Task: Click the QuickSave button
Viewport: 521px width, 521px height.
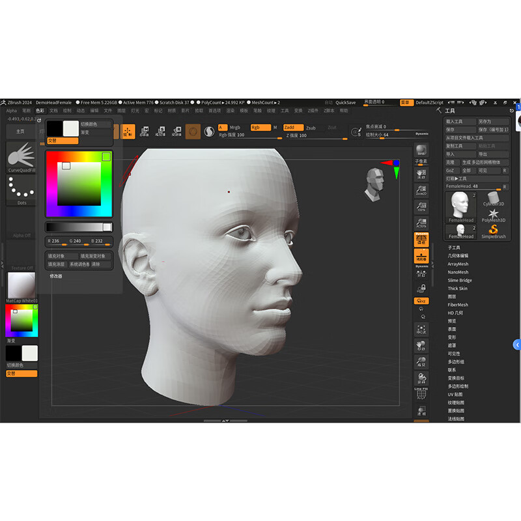Action: 345,102
